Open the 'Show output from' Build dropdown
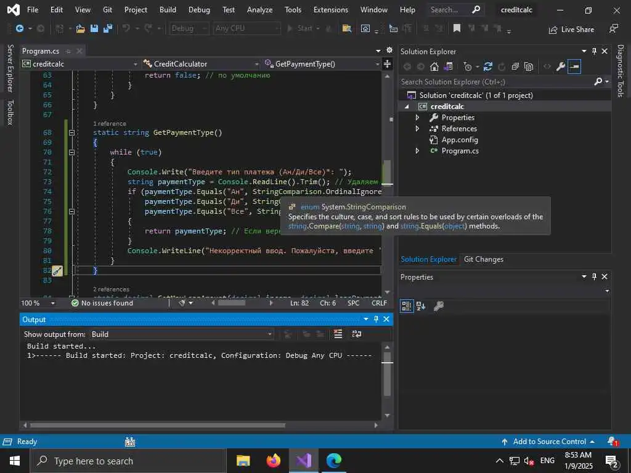This screenshot has height=473, width=631. pos(182,334)
